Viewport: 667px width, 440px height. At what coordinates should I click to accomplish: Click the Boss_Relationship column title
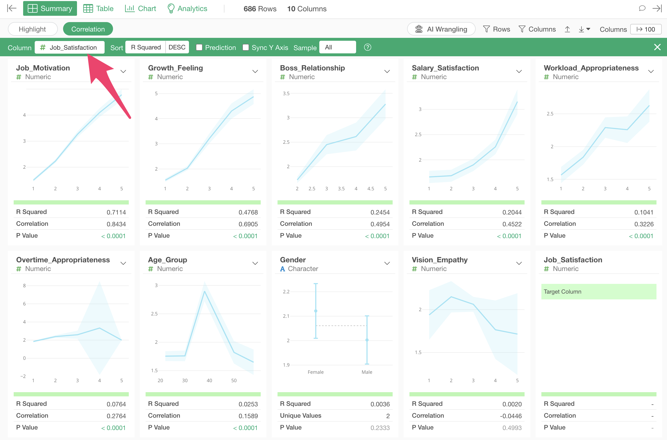pos(312,68)
